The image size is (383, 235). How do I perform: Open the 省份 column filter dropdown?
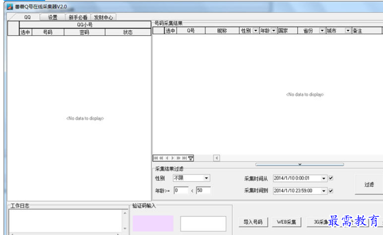point(322,31)
